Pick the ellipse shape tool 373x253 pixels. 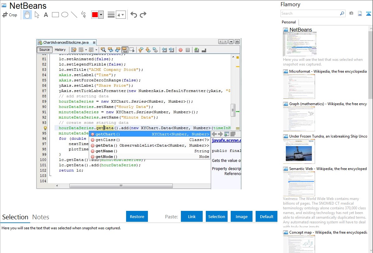point(65,15)
